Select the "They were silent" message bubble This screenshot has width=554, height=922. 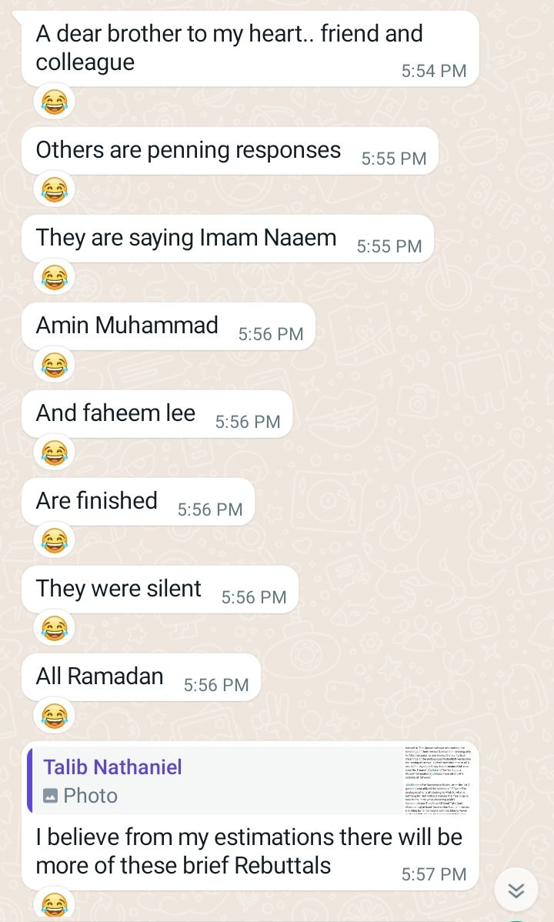160,589
